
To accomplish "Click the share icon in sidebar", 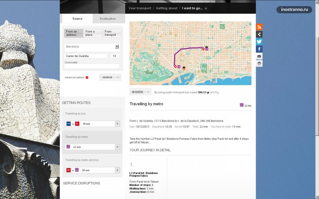I will pos(259,34).
